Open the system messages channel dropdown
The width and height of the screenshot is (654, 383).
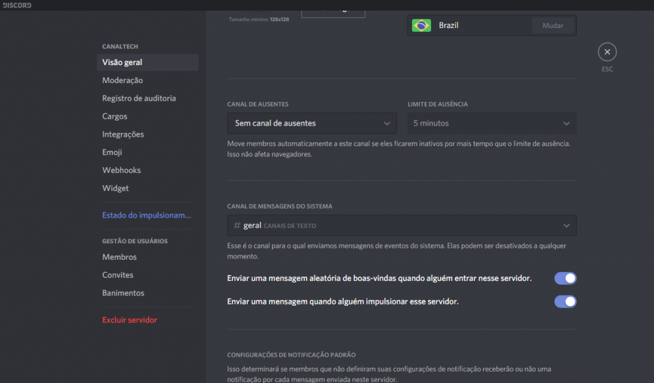[x=402, y=225]
